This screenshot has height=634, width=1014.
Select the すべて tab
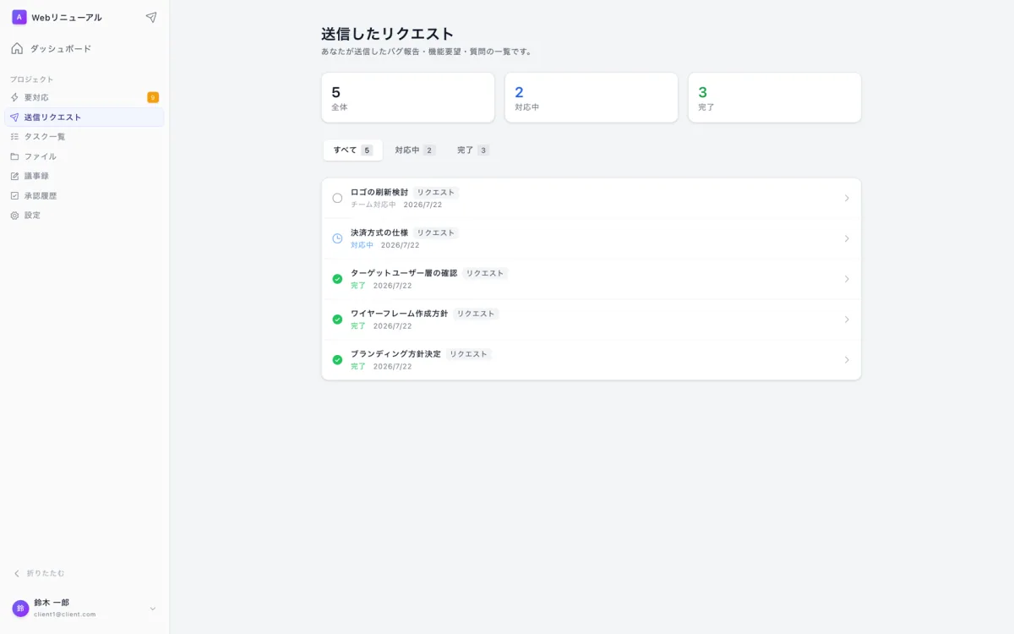coord(352,150)
